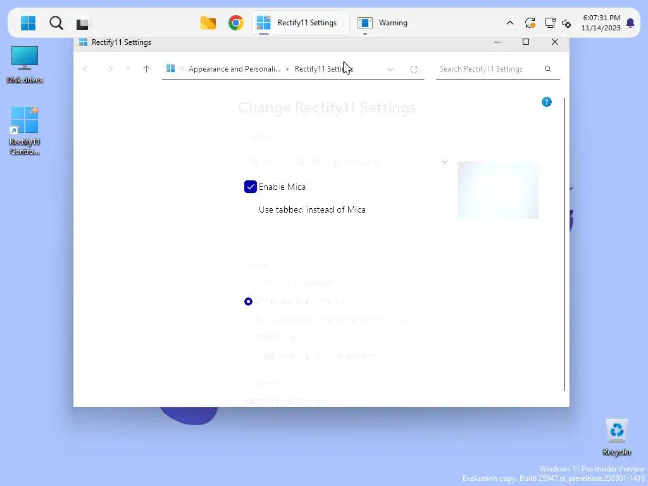Screen dimensions: 648x486
Task: Click the search magnifier icon in window
Action: tap(548, 69)
